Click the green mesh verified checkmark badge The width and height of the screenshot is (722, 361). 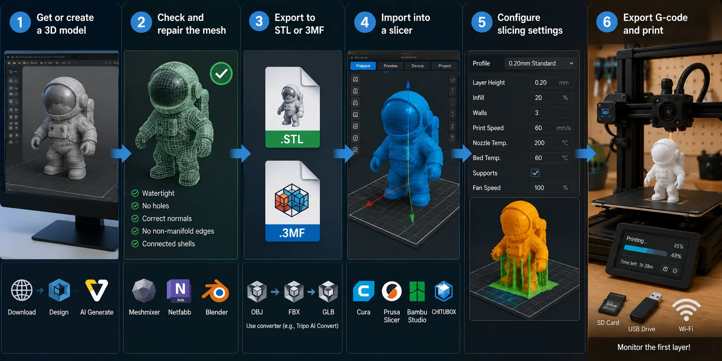coord(221,74)
